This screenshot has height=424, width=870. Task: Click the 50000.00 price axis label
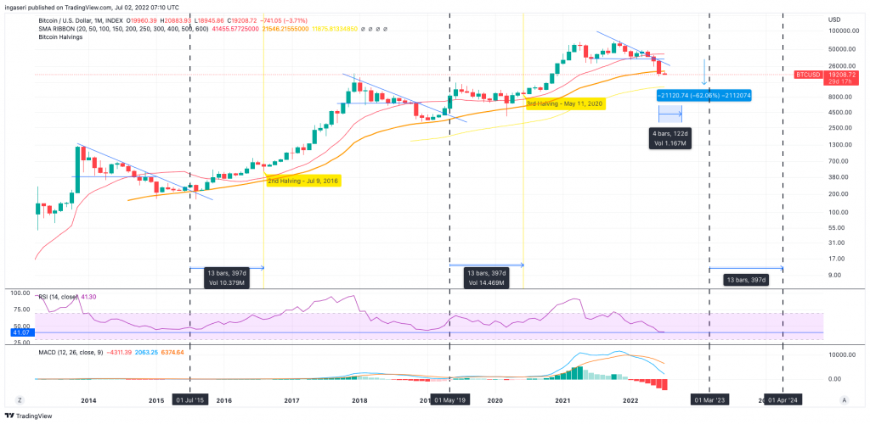[x=842, y=49]
